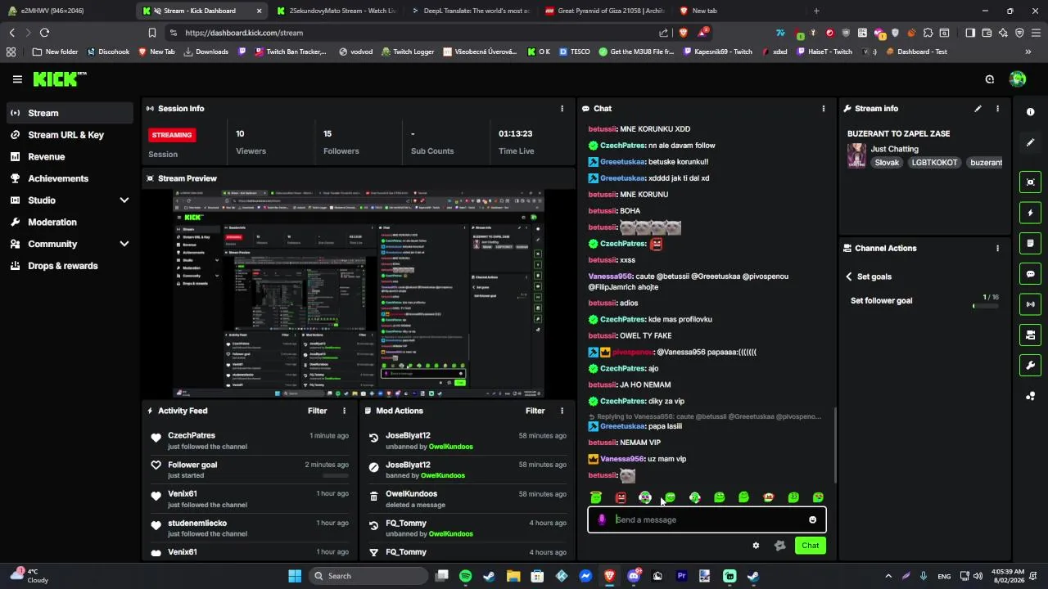Open Mod Actions three-dot menu

tap(562, 411)
